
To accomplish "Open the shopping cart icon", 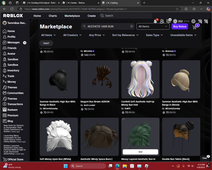I will coord(195,27).
